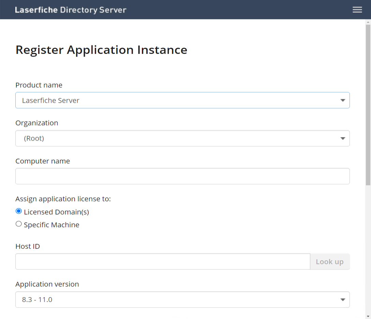Click the Computer name input field
This screenshot has height=319, width=371.
click(182, 176)
